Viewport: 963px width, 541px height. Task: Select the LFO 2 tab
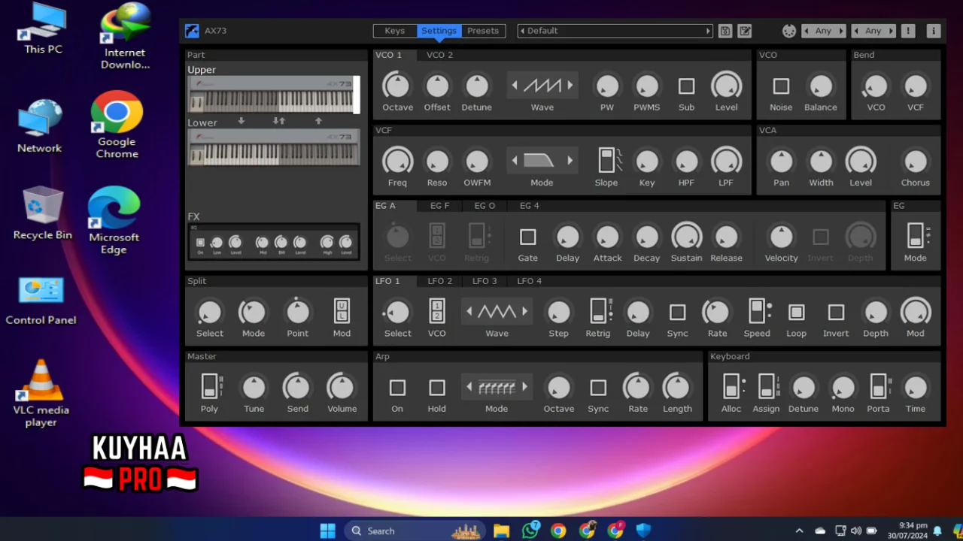(x=440, y=281)
